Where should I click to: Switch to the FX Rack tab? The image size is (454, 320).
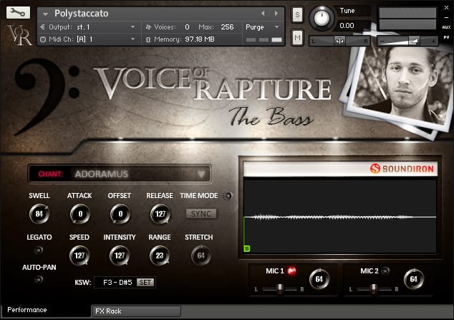136,311
